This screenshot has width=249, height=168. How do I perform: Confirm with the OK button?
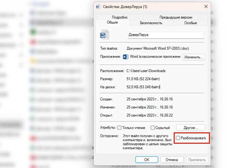click(146, 160)
